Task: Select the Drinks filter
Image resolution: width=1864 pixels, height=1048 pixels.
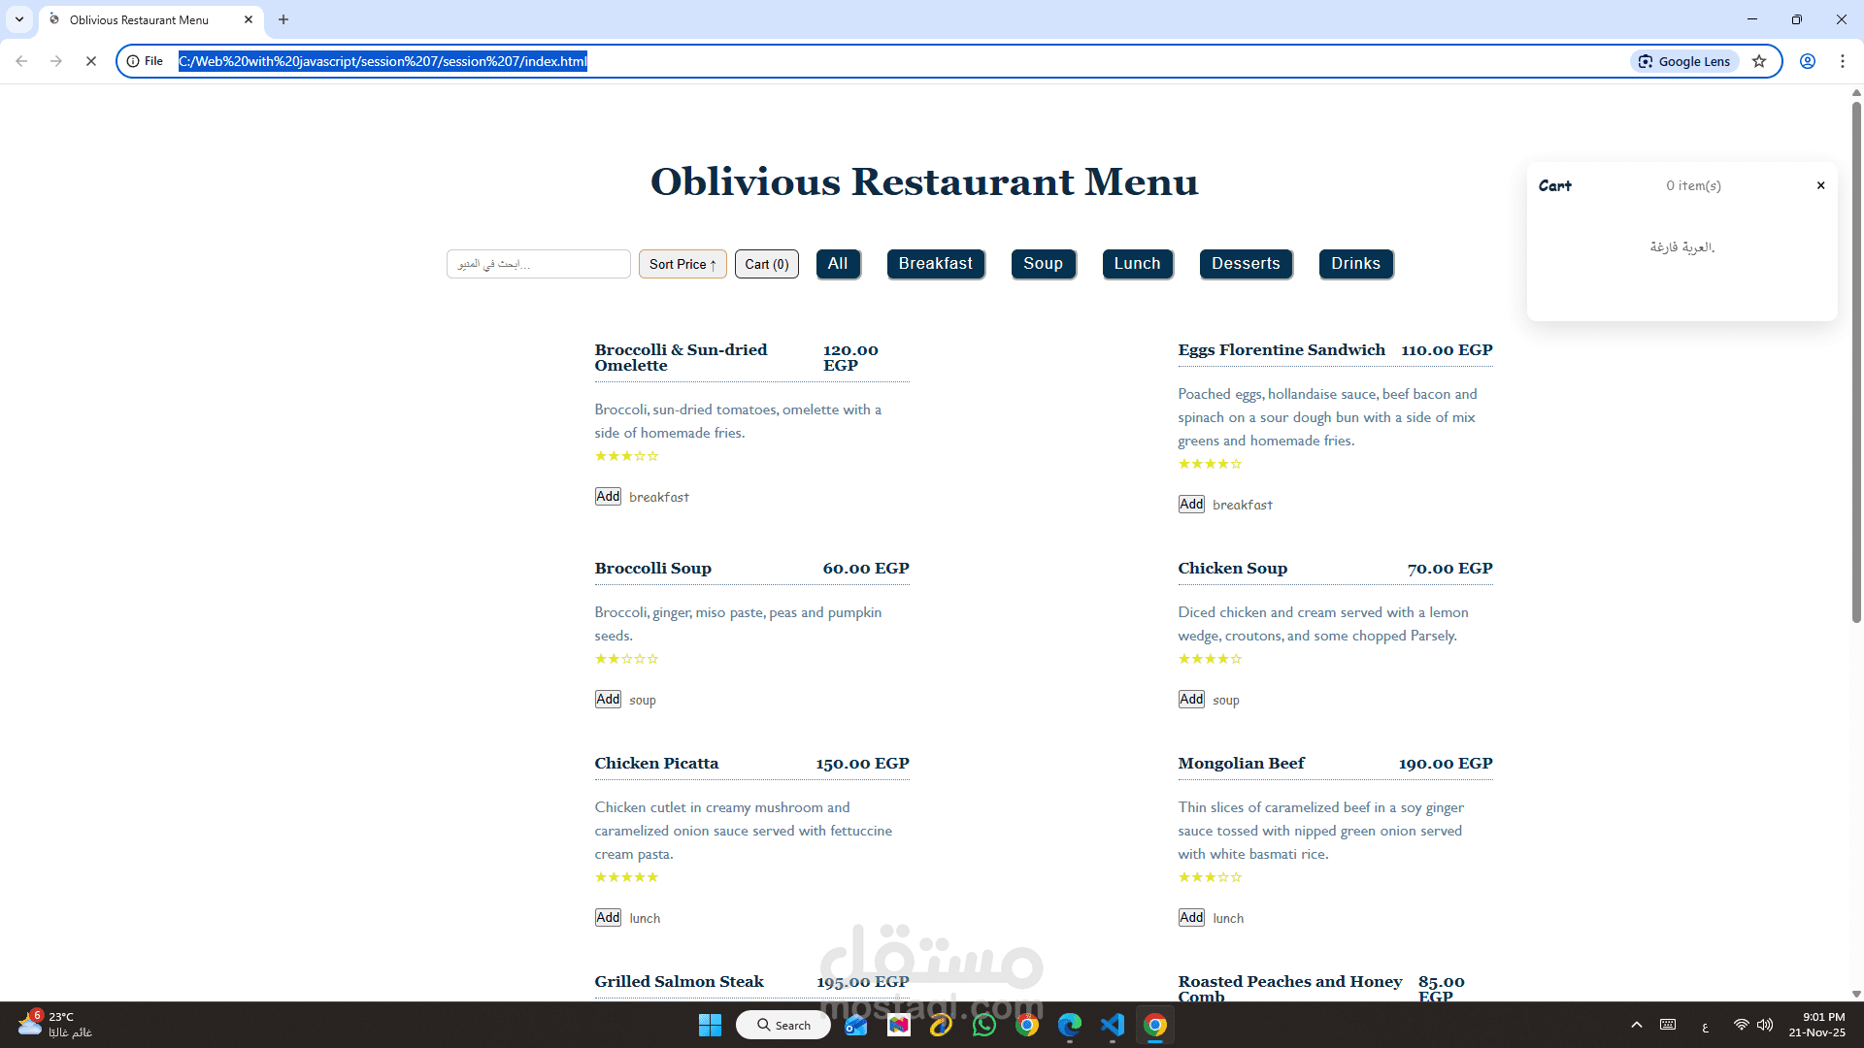Action: click(x=1355, y=264)
